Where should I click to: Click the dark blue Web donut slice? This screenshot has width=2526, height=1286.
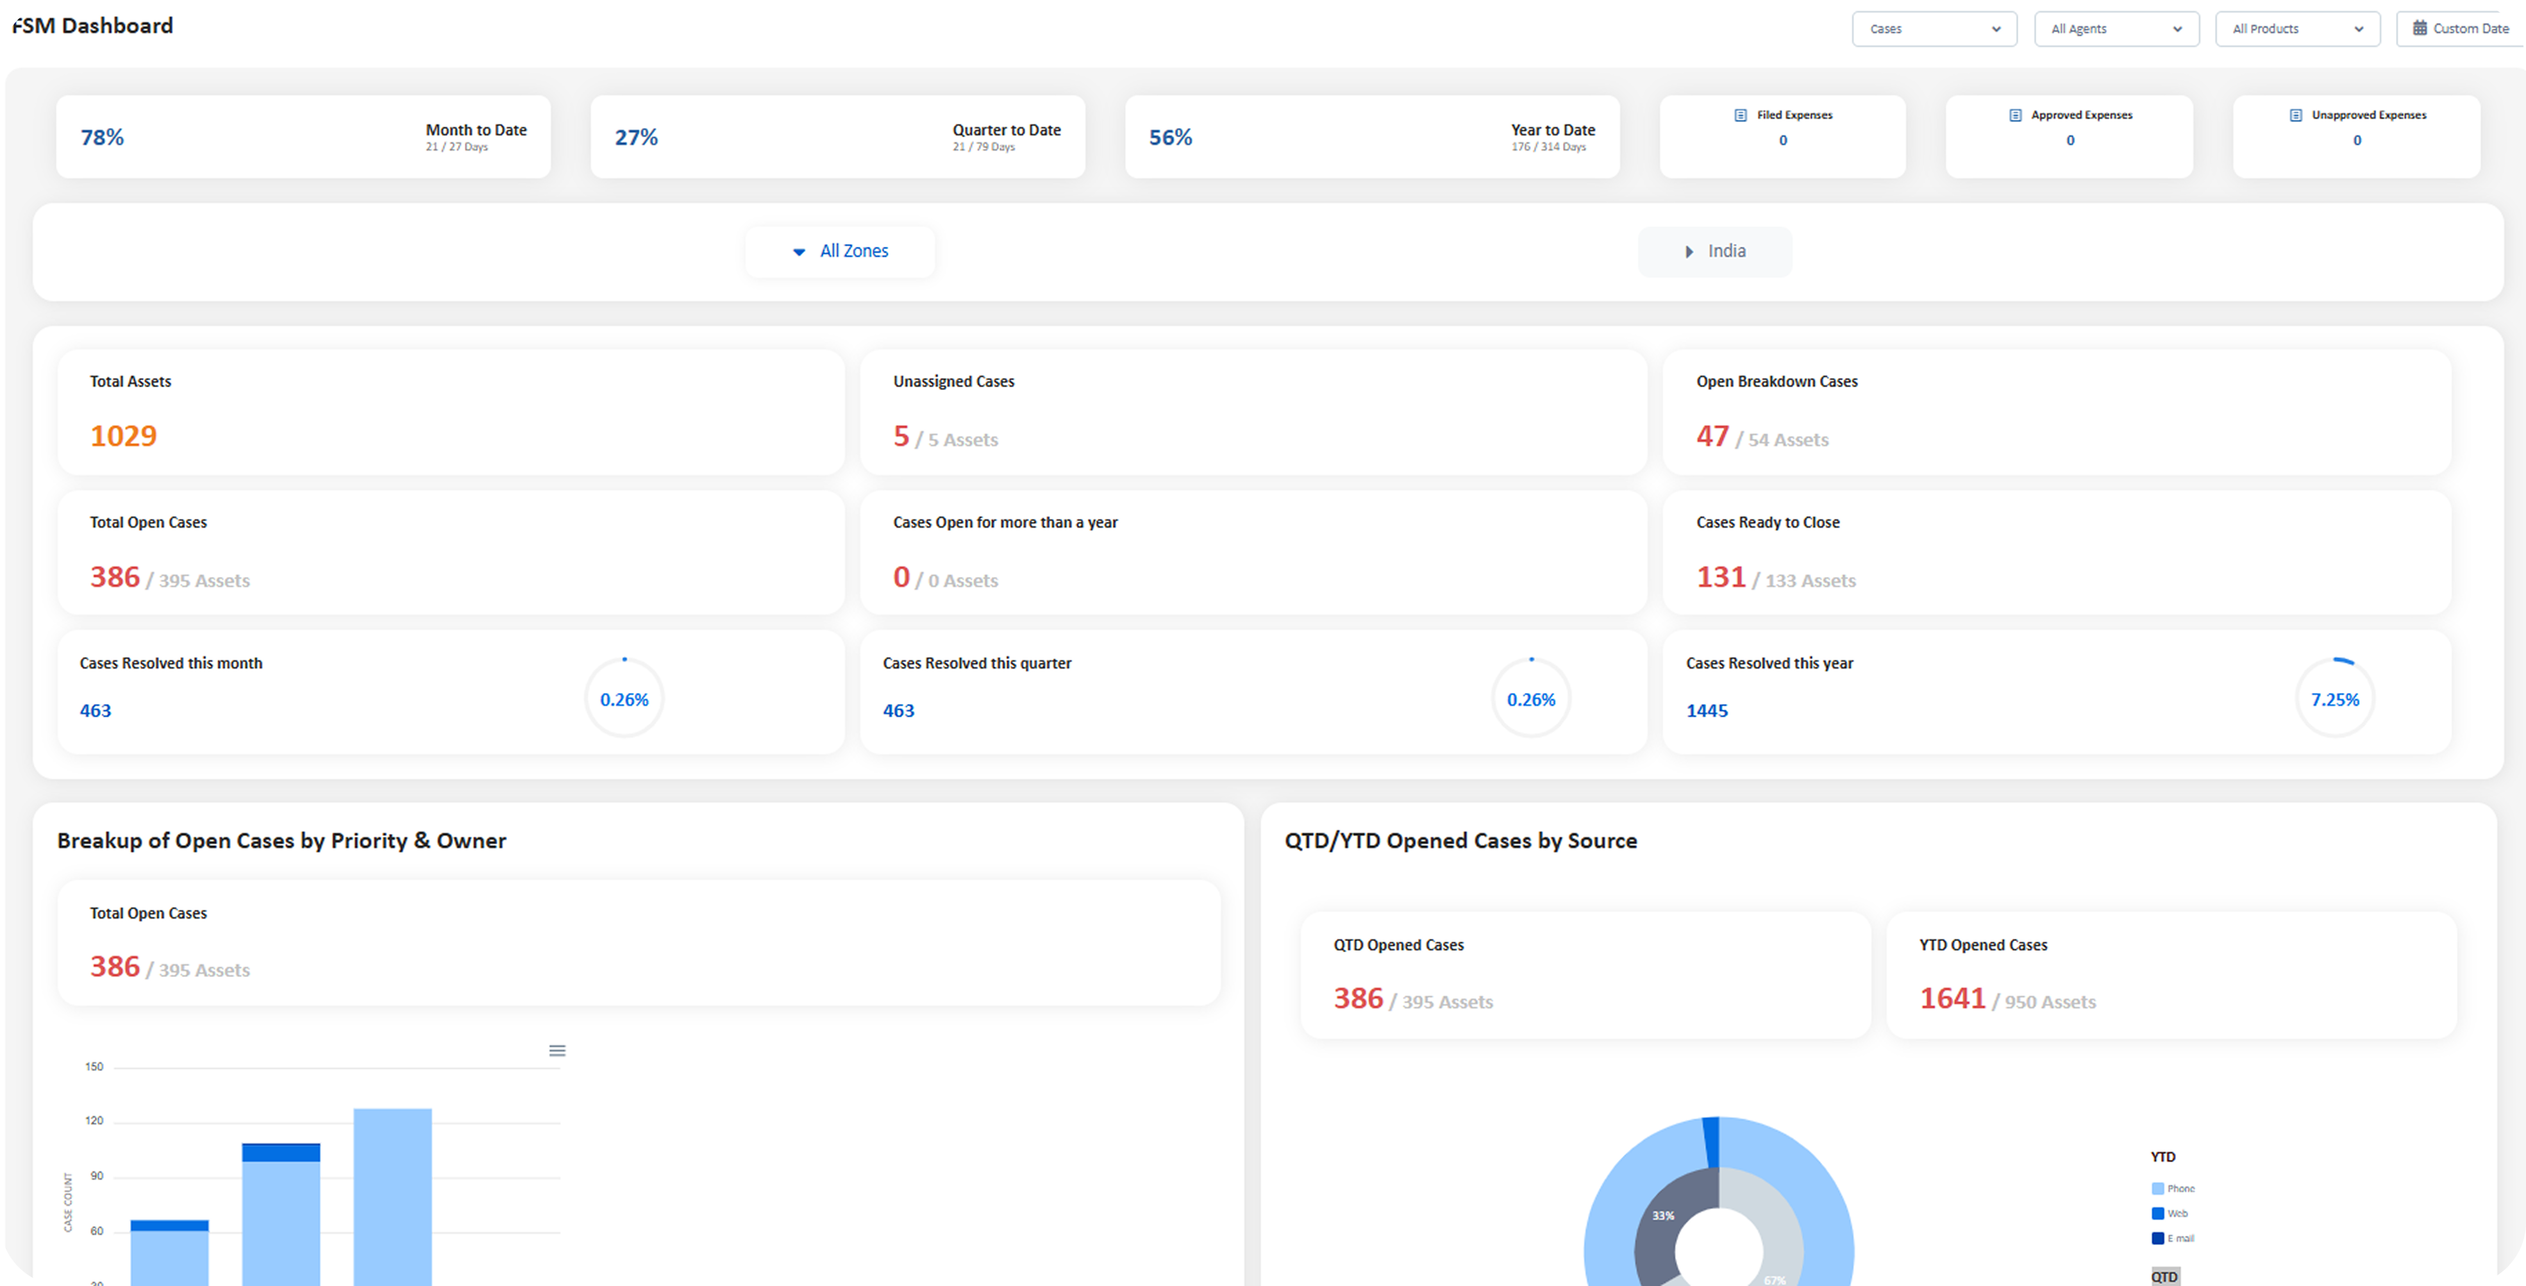coord(1711,1141)
